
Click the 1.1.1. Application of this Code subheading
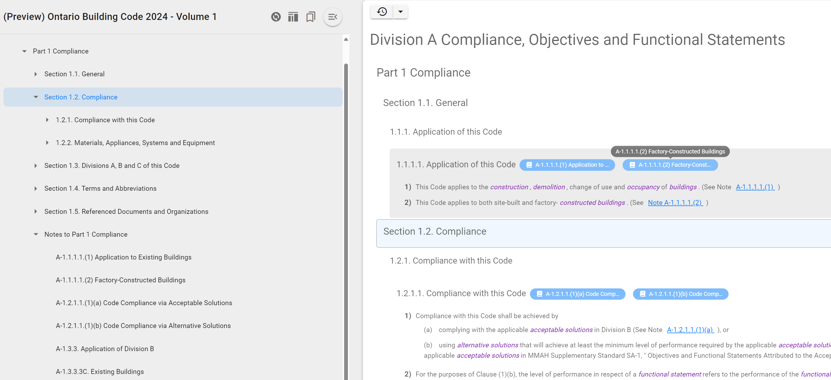[x=446, y=132]
